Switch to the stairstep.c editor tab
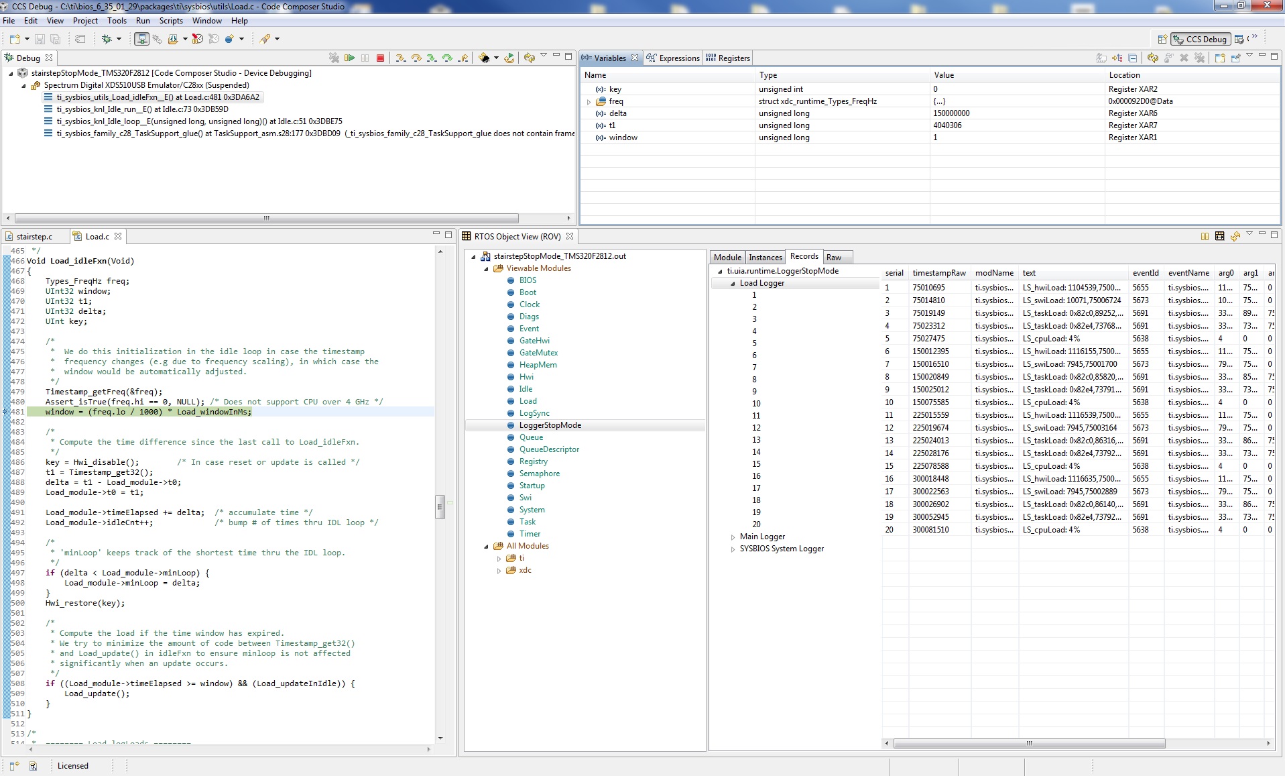Image resolution: width=1285 pixels, height=776 pixels. click(x=35, y=236)
